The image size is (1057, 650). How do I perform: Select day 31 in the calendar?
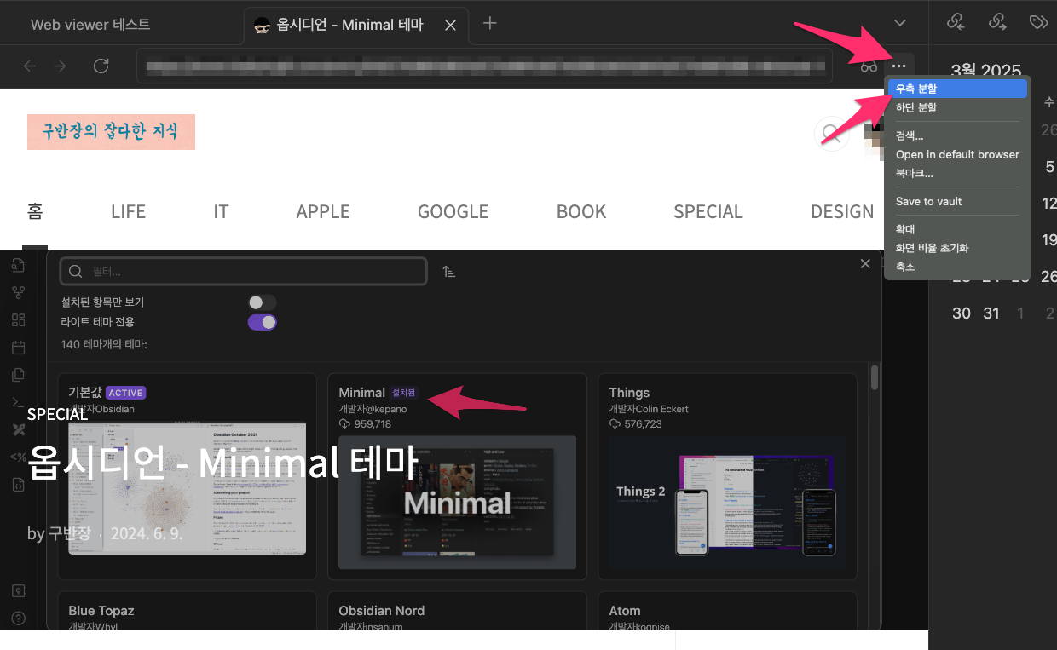(x=991, y=313)
